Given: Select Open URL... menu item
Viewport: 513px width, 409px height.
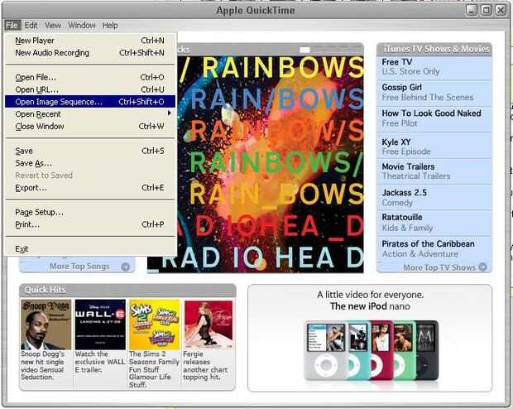Looking at the screenshot, I should 90,89.
